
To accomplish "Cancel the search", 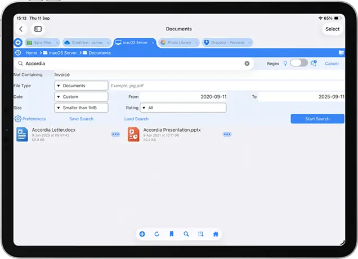I will (332, 64).
